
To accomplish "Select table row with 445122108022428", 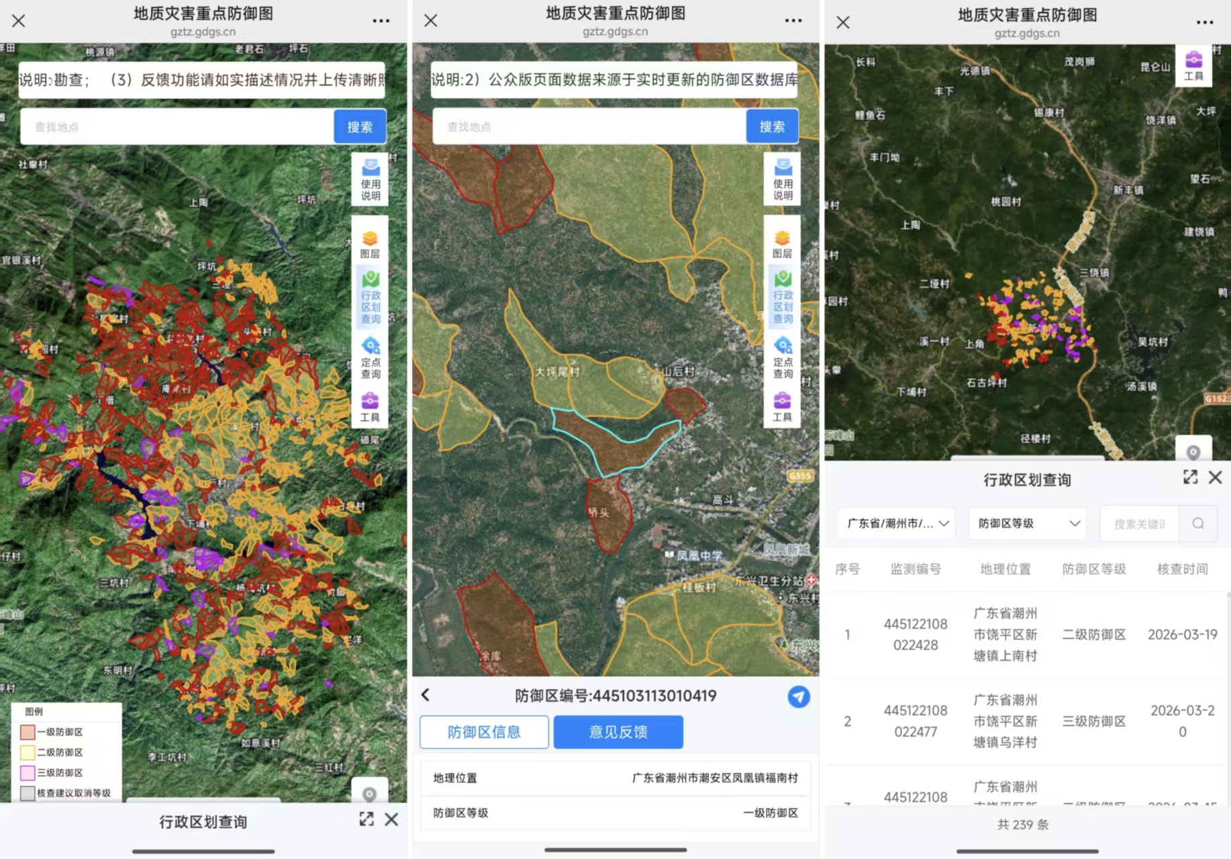I will click(x=1027, y=635).
